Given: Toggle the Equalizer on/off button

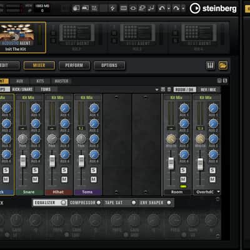Looking at the screenshot, I should tap(63, 202).
